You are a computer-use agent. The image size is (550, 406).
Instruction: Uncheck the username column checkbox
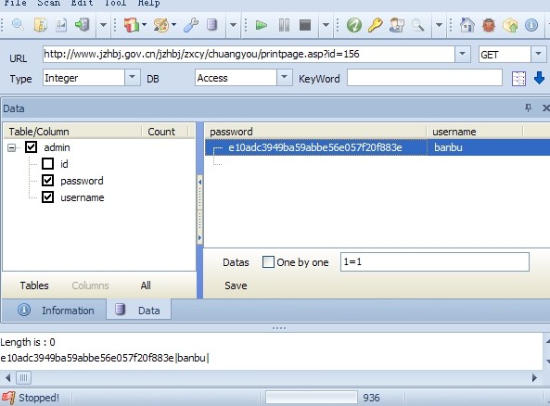pos(47,197)
